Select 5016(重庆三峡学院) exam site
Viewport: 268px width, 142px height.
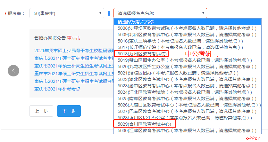180,41
